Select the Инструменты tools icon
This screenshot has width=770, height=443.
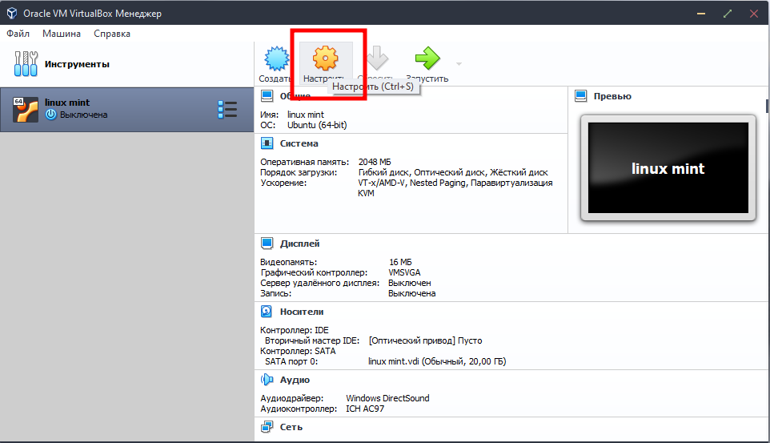click(26, 64)
